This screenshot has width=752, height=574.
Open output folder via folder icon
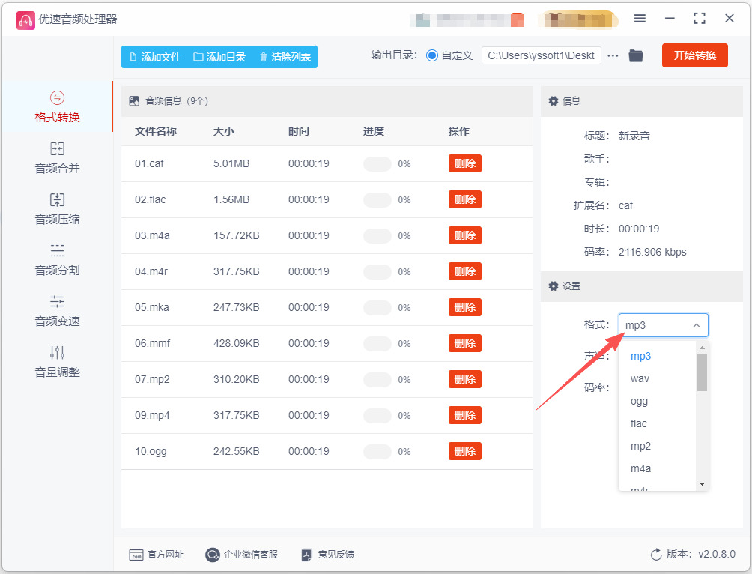[635, 55]
